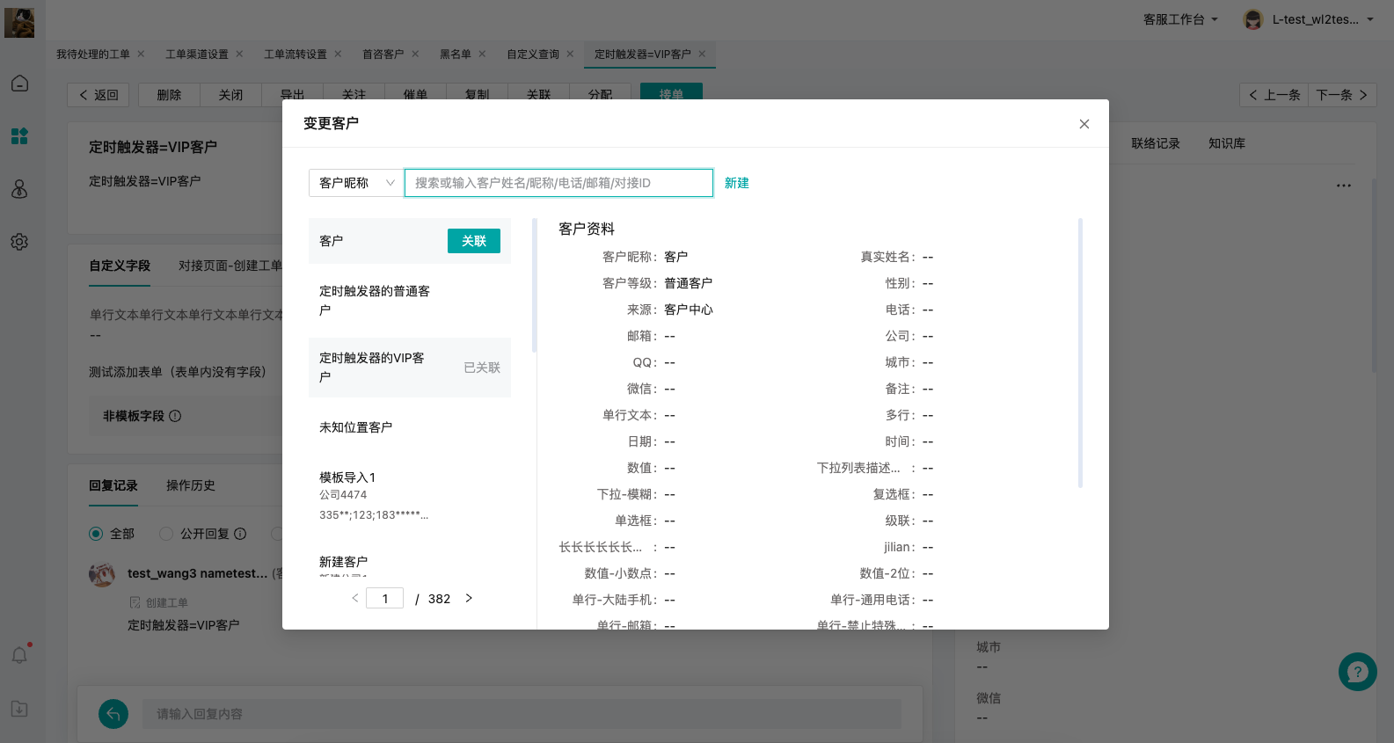Open the 操作历史 tab
The width and height of the screenshot is (1394, 743).
click(191, 485)
